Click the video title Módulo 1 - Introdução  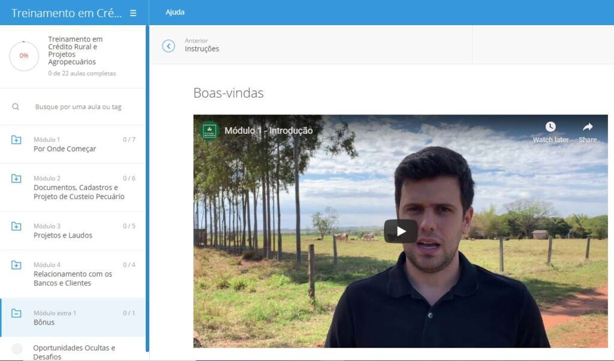[268, 130]
